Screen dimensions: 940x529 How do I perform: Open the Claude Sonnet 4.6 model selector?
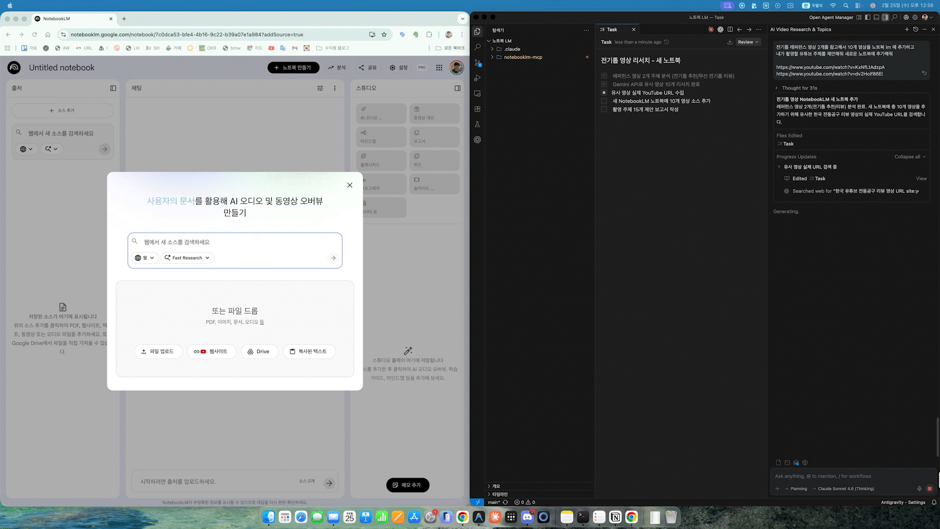pos(844,488)
